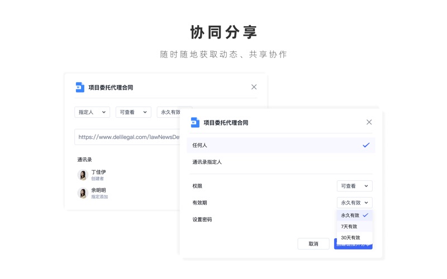
Task: Click 余明明 avatar in contacts
Action: point(83,193)
